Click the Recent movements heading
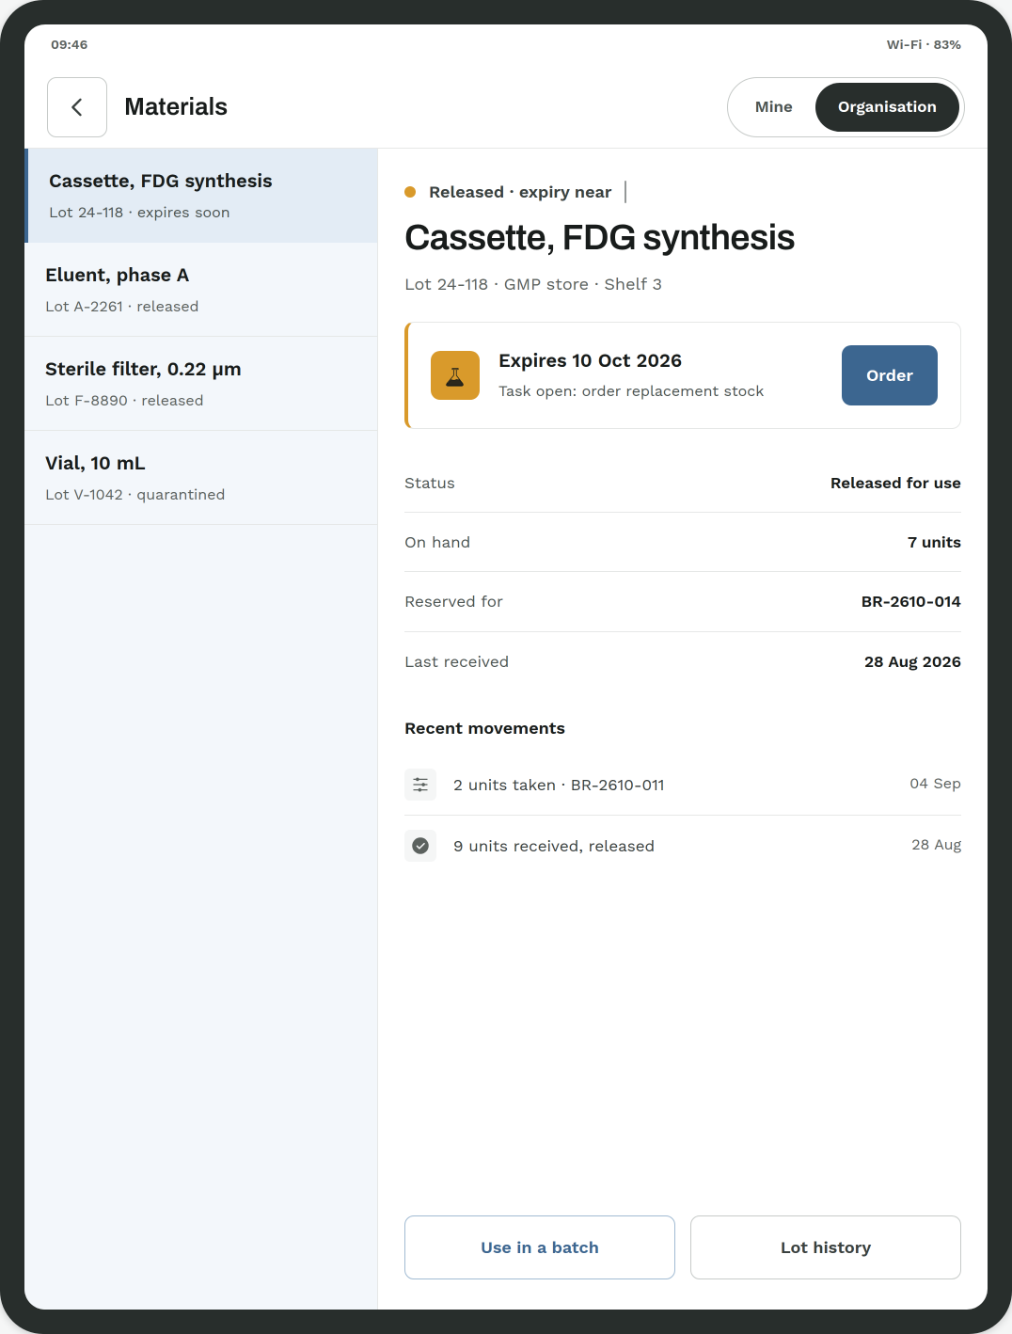 pos(484,728)
